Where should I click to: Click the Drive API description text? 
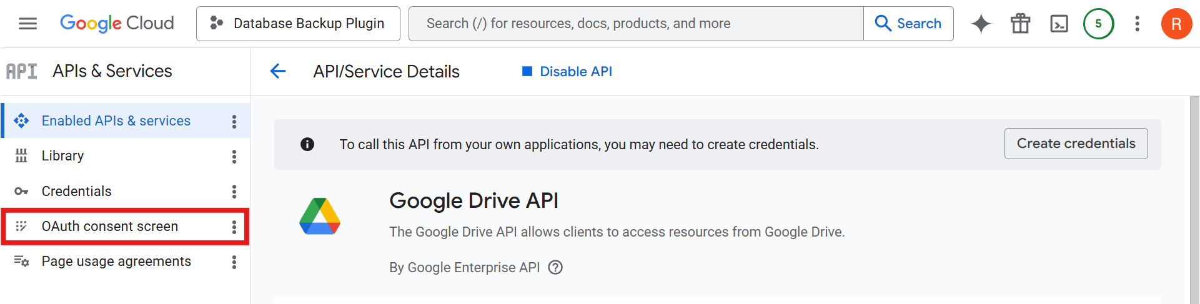(x=617, y=232)
